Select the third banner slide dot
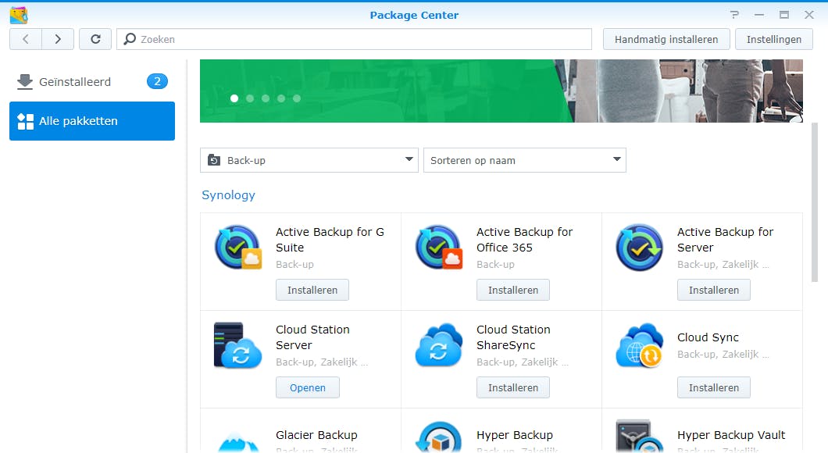Image resolution: width=828 pixels, height=453 pixels. pos(266,98)
